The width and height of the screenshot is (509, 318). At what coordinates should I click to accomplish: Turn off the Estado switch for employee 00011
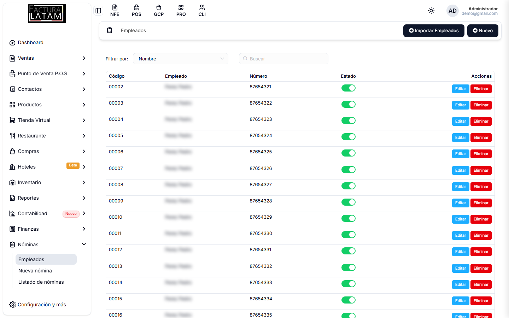click(x=348, y=235)
